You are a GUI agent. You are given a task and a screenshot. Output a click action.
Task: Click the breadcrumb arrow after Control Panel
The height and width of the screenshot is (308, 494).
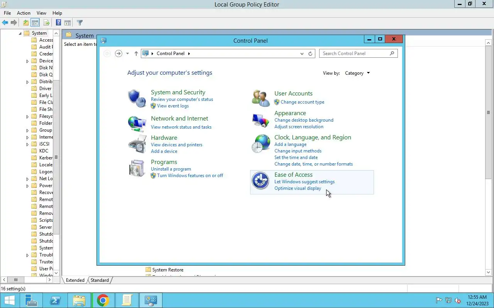tap(189, 54)
